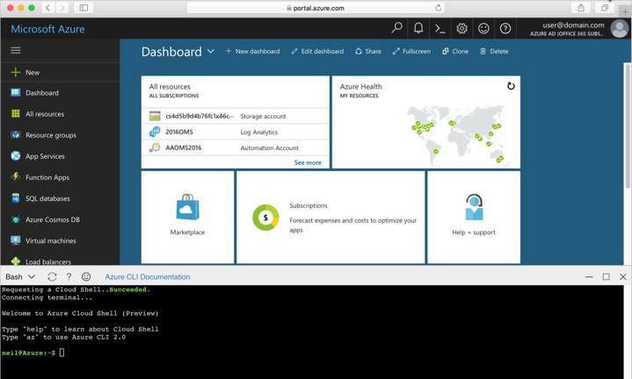632x379 pixels.
Task: Click the storage account row icon
Action: coord(155,116)
